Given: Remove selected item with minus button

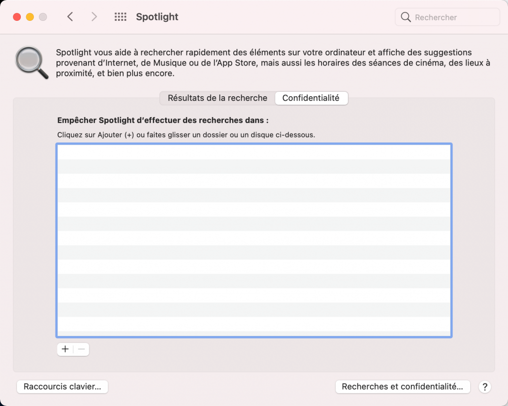Looking at the screenshot, I should click(x=81, y=349).
